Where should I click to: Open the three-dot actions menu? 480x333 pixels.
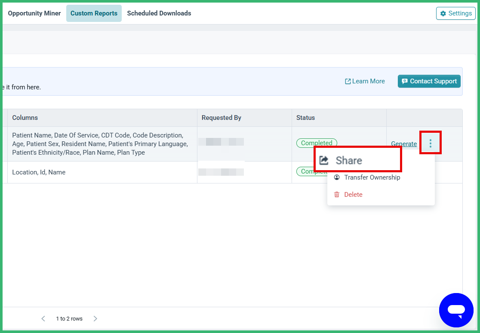(x=431, y=143)
